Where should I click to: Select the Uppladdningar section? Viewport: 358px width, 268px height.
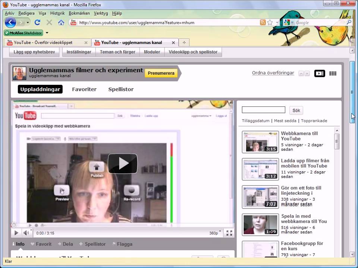[40, 89]
